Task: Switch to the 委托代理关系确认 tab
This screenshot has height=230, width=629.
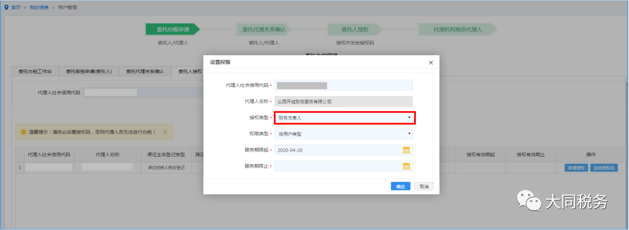Action: coord(145,71)
